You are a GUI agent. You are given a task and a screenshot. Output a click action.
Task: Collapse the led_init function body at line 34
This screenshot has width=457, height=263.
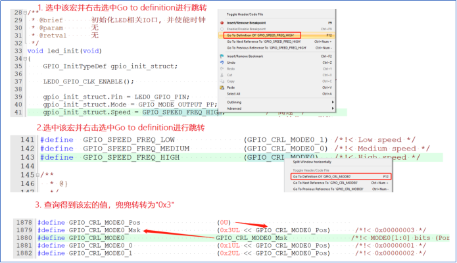coord(25,59)
